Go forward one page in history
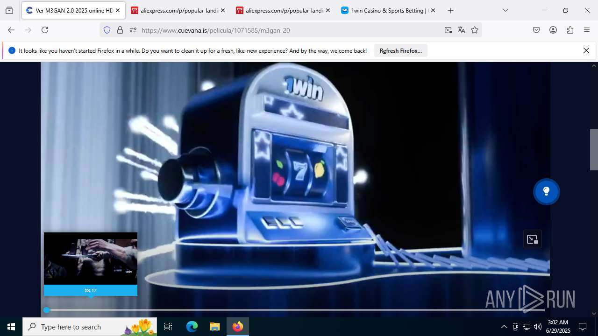 point(28,30)
